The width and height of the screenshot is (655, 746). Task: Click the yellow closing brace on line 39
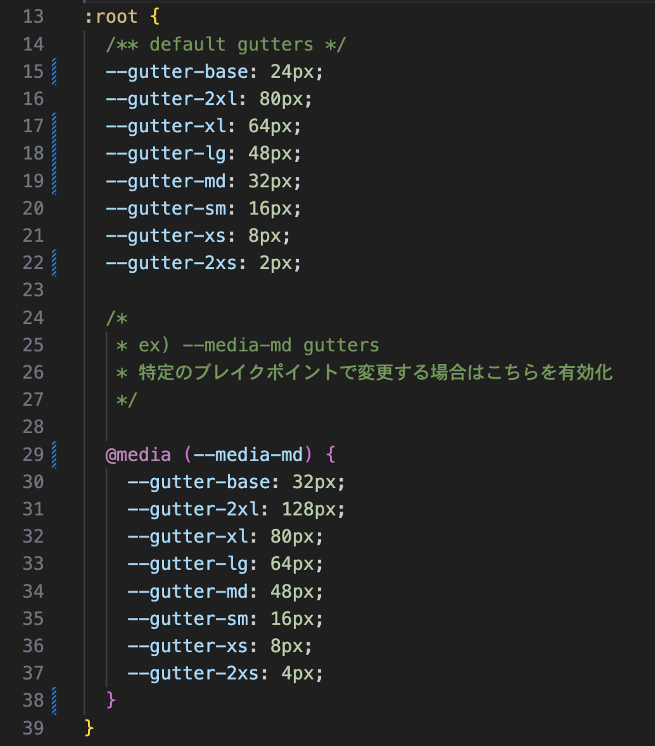point(89,728)
